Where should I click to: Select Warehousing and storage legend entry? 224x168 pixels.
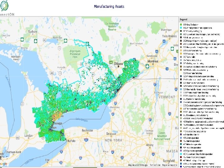coord(194,161)
